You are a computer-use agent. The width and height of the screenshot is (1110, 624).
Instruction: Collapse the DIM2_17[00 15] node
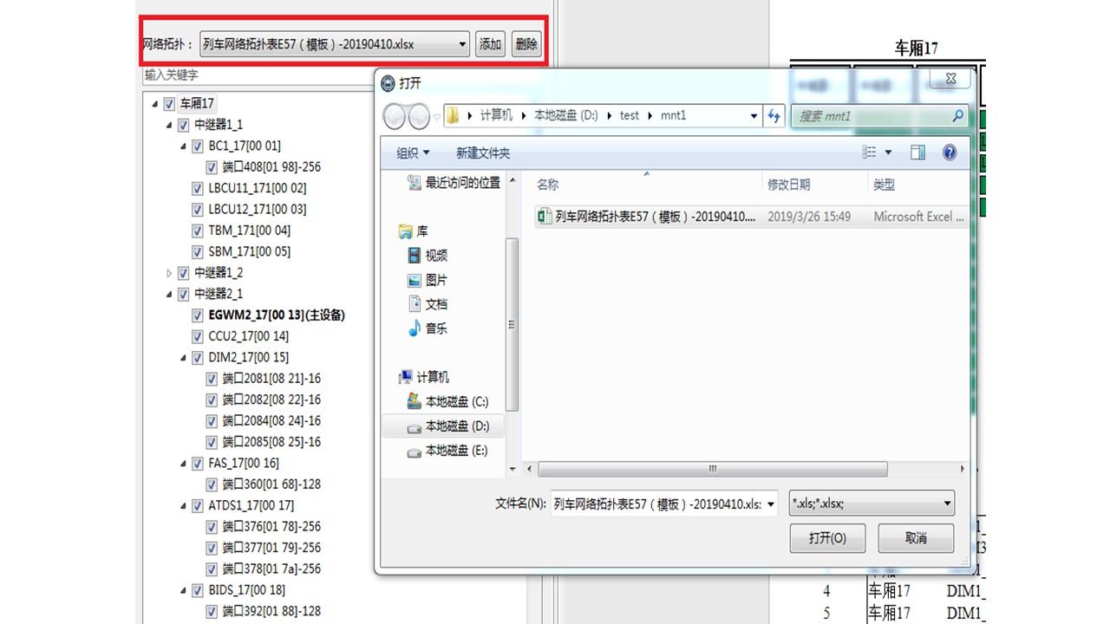(x=183, y=358)
